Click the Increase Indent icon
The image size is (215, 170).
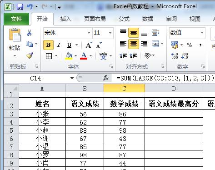[134, 55]
